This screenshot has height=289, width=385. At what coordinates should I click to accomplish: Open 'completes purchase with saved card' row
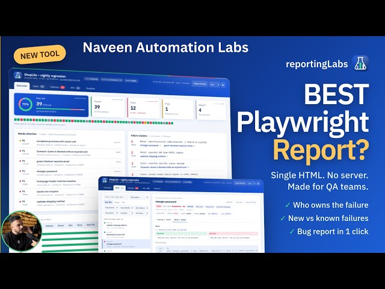70,143
